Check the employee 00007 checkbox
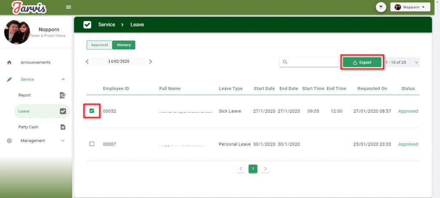This screenshot has width=440, height=198. pos(92,144)
